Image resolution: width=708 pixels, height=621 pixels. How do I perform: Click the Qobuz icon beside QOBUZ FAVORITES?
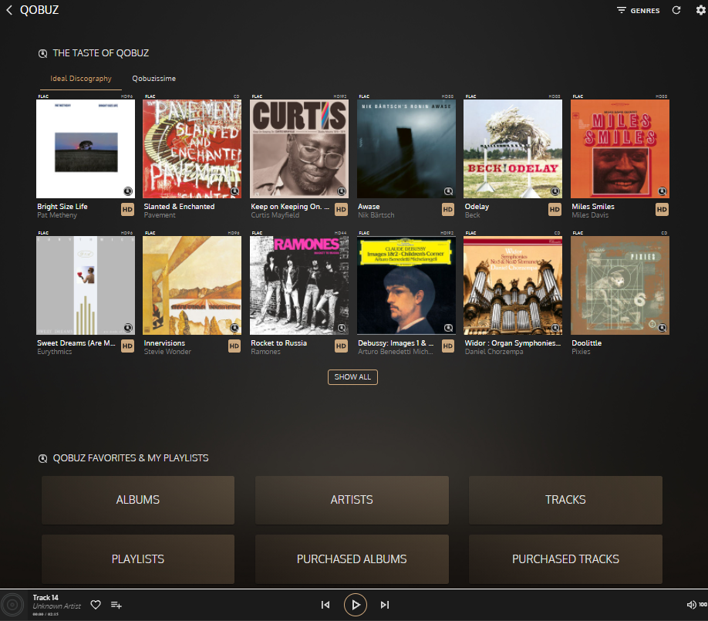(42, 459)
